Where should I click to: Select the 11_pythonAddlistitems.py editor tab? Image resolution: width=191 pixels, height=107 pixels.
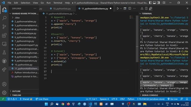(x=95, y=9)
